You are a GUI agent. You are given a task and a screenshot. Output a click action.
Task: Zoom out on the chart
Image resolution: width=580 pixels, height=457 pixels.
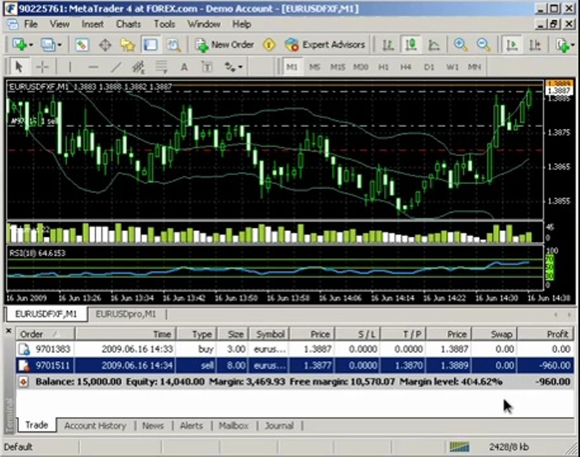click(484, 44)
